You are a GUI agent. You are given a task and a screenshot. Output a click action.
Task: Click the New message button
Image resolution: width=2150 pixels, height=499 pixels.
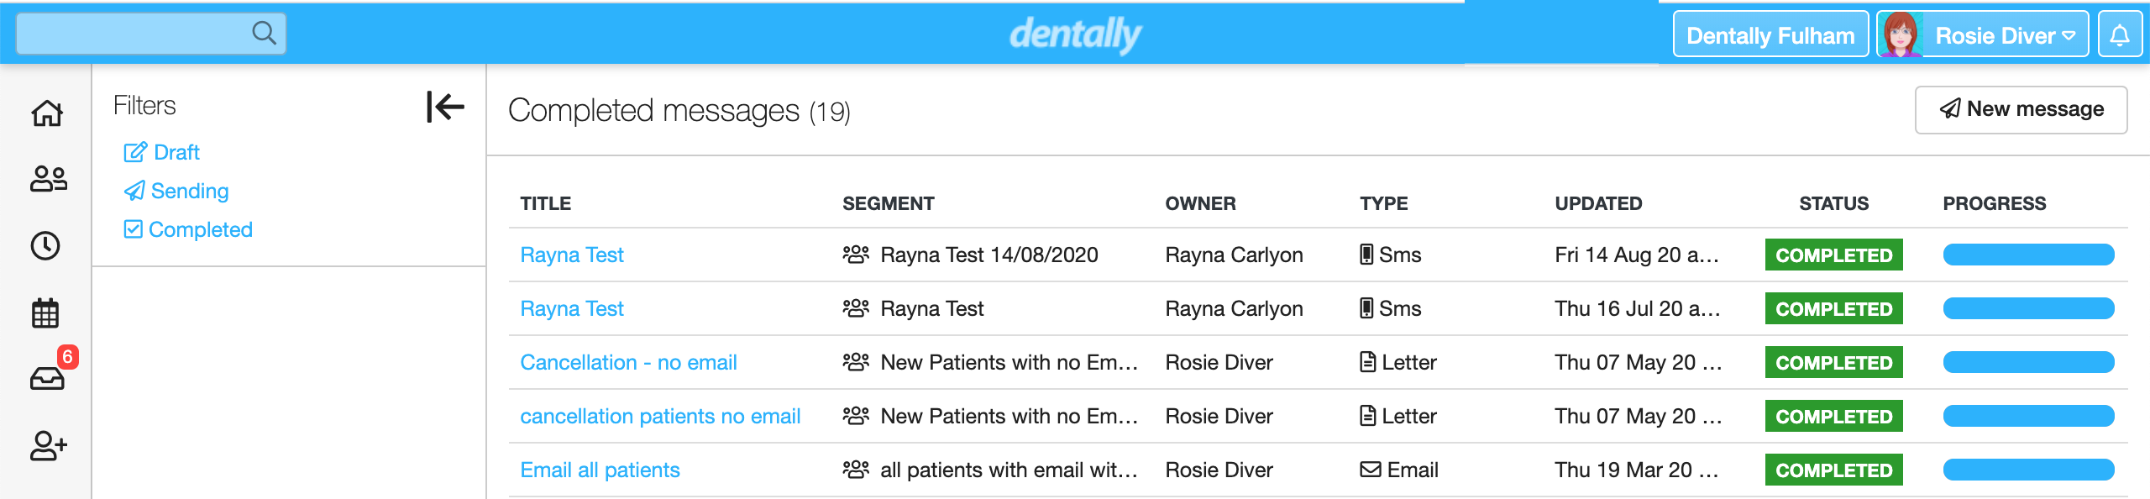click(x=2020, y=109)
